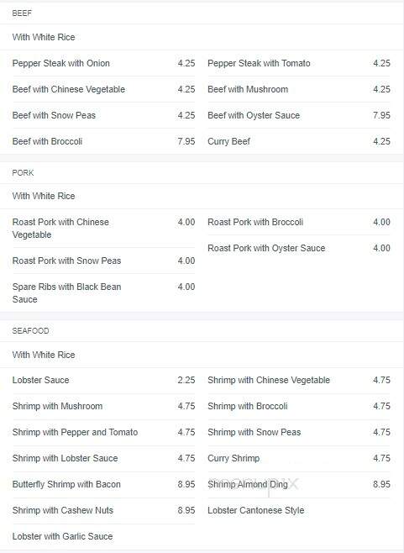
Task: Choose Butterfly Shrimp with Bacon
Action: point(66,485)
